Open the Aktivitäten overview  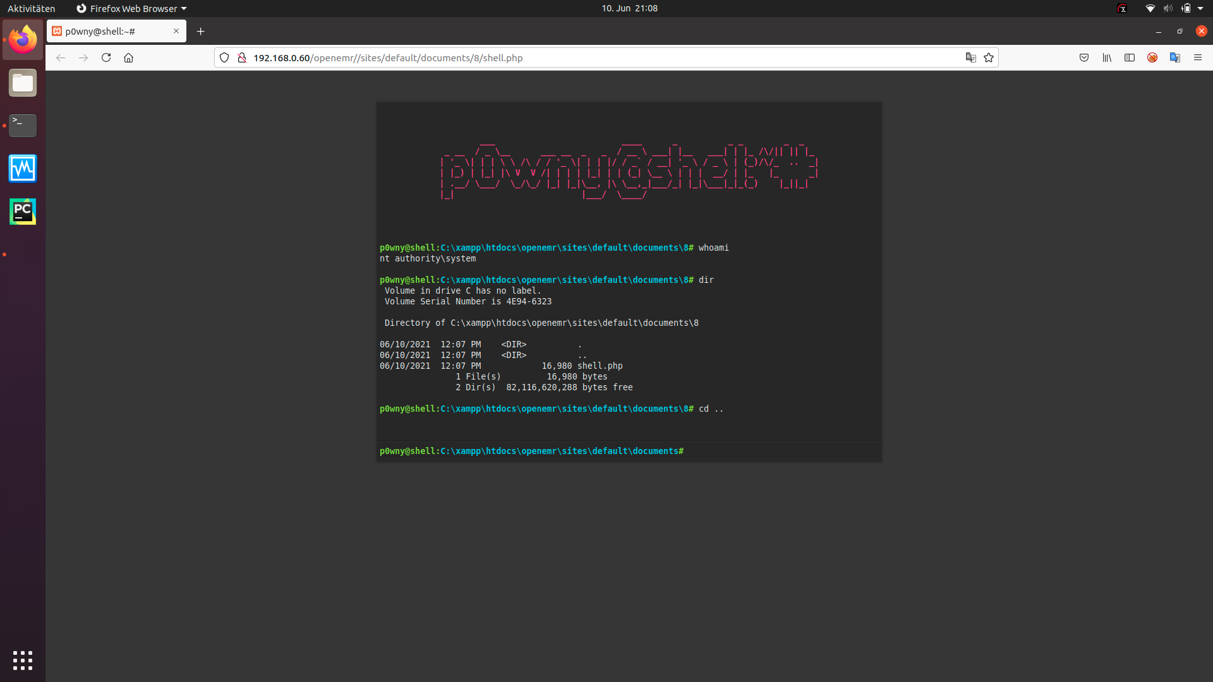point(32,8)
